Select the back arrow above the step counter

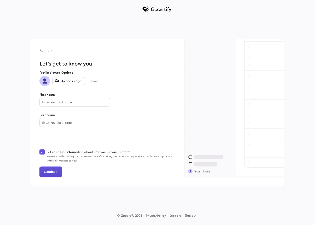pos(41,50)
